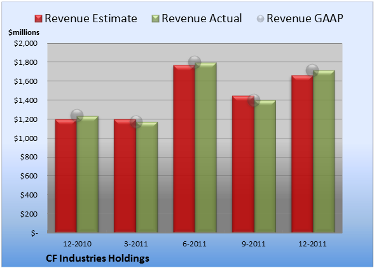This screenshot has width=374, height=268.
Task: Select the Revenue Estimate legend label
Action: [91, 18]
